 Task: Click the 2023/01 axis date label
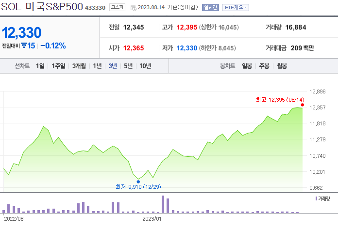pos(152,219)
